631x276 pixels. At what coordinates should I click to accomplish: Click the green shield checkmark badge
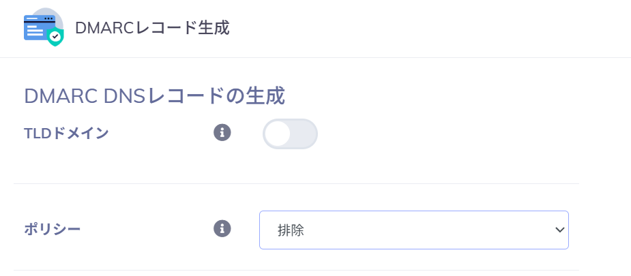(56, 37)
